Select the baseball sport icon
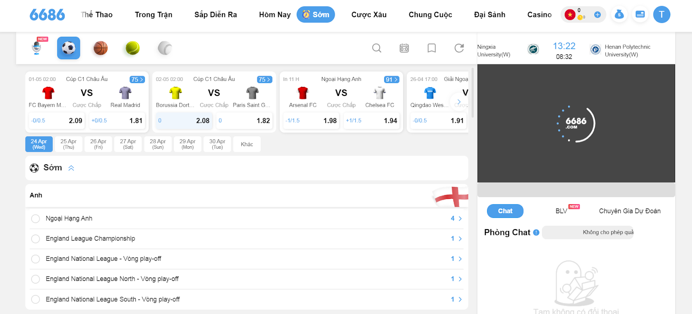The width and height of the screenshot is (692, 314). point(165,48)
